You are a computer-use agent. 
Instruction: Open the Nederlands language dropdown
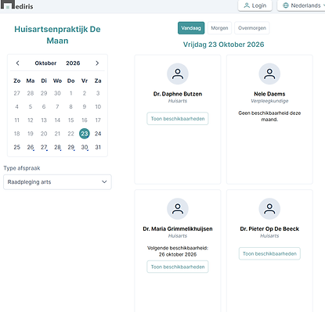tap(302, 5)
